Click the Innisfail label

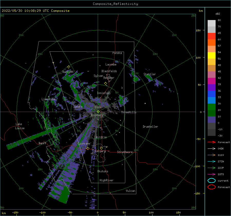coord(104,93)
